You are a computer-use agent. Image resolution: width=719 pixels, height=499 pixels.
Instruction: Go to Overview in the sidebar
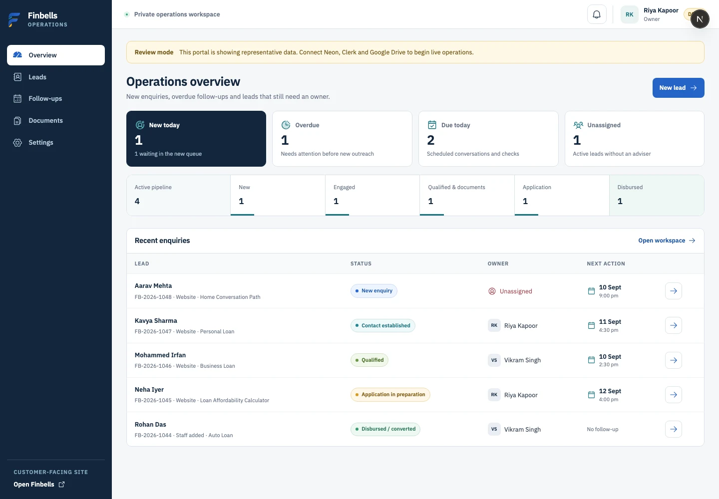click(56, 55)
